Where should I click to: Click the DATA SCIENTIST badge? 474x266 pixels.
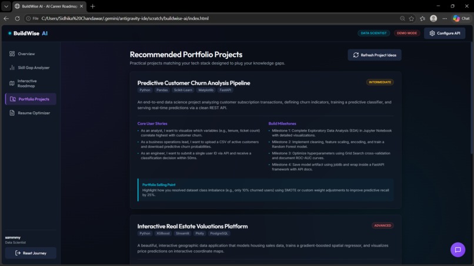coord(373,33)
